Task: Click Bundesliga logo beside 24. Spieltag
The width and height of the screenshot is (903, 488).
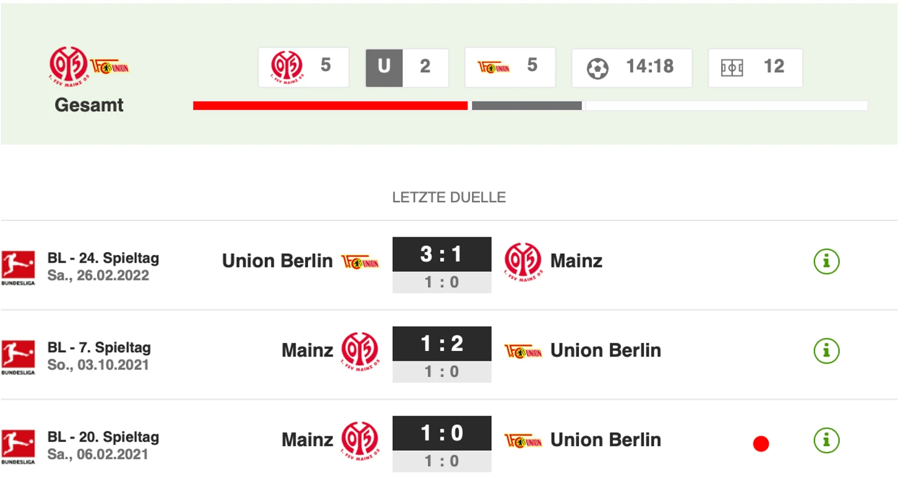Action: click(x=19, y=267)
